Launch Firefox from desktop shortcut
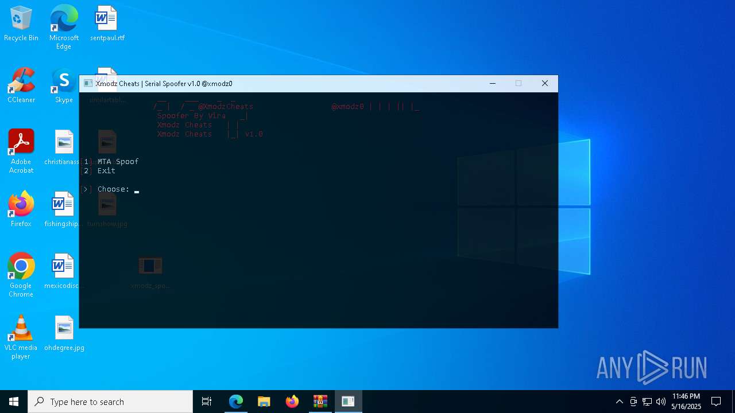Viewport: 735px width, 413px height. coord(21,209)
